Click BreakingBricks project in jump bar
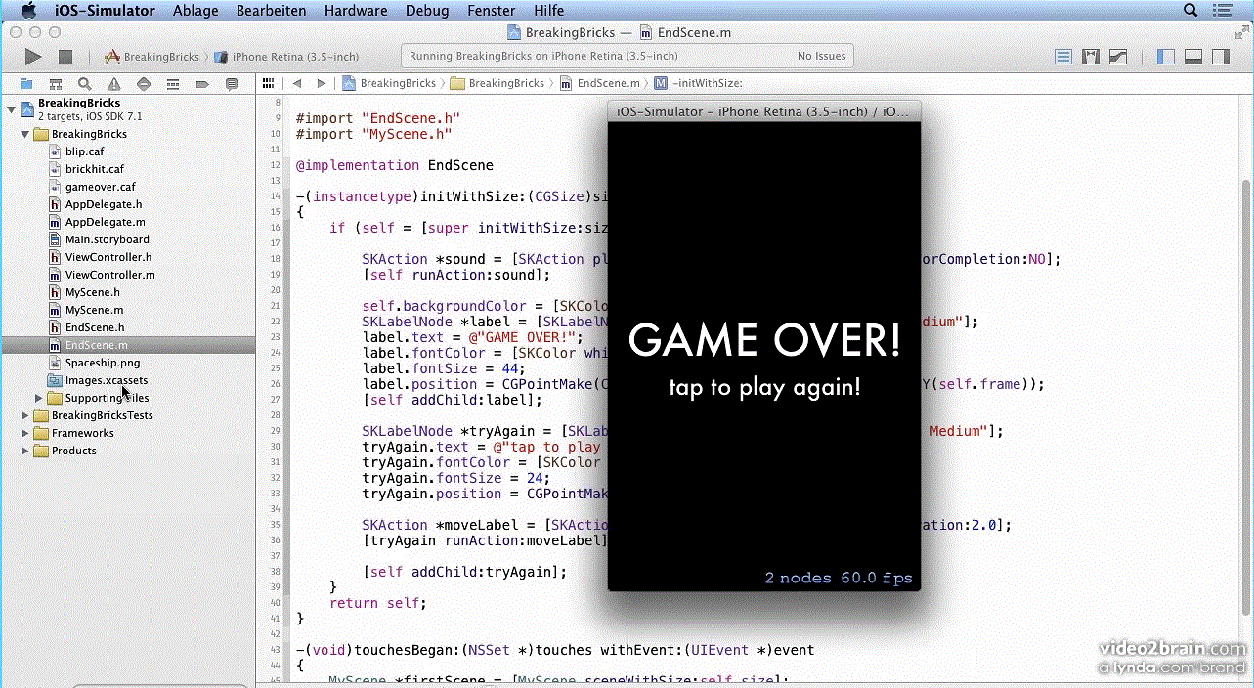This screenshot has width=1254, height=688. (390, 83)
